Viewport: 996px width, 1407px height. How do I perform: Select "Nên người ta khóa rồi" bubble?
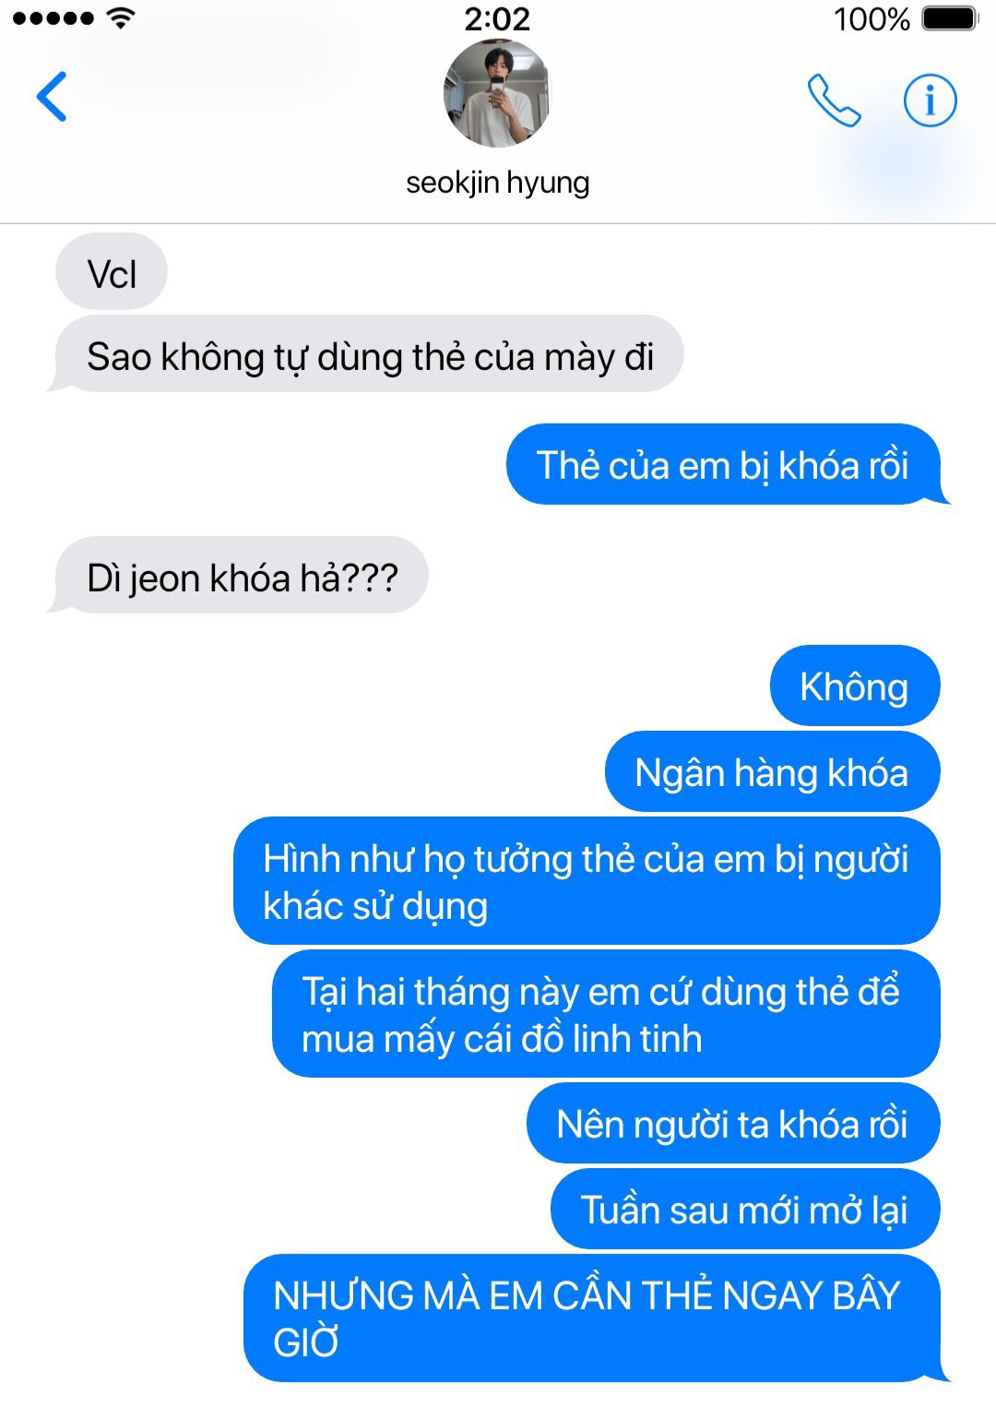coord(733,1124)
